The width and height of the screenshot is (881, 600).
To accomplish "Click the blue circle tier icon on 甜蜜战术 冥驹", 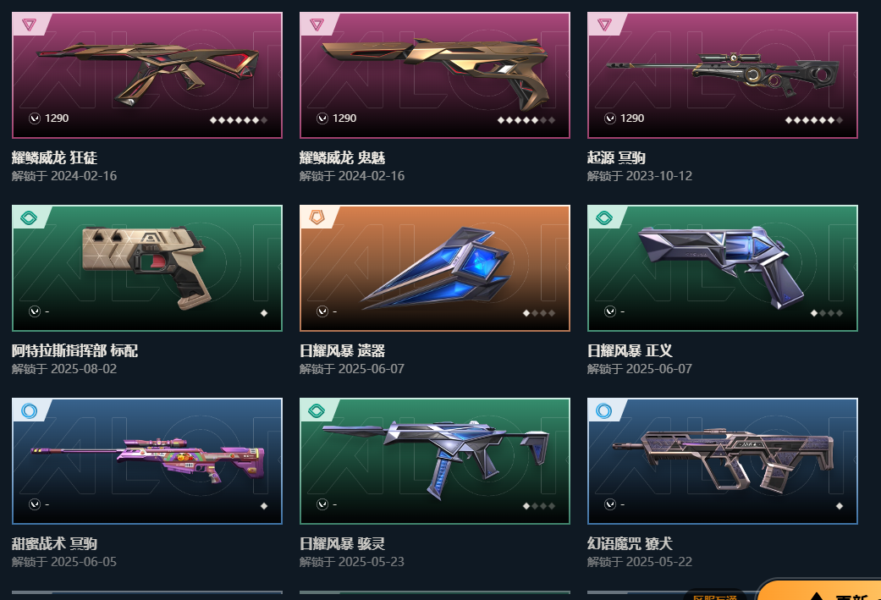I will [30, 410].
